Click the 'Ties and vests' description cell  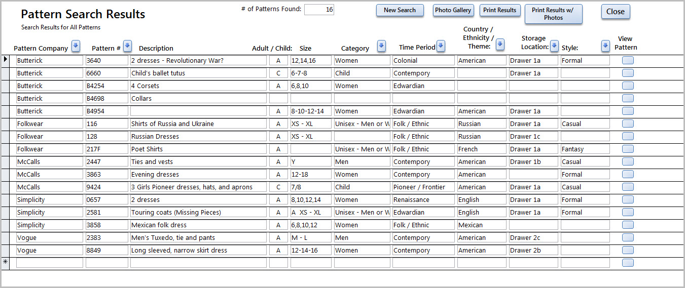198,162
